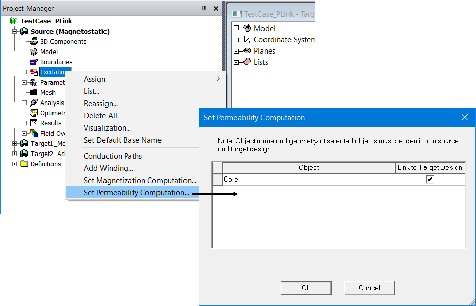Select the TestCase_PLink project name

46,21
